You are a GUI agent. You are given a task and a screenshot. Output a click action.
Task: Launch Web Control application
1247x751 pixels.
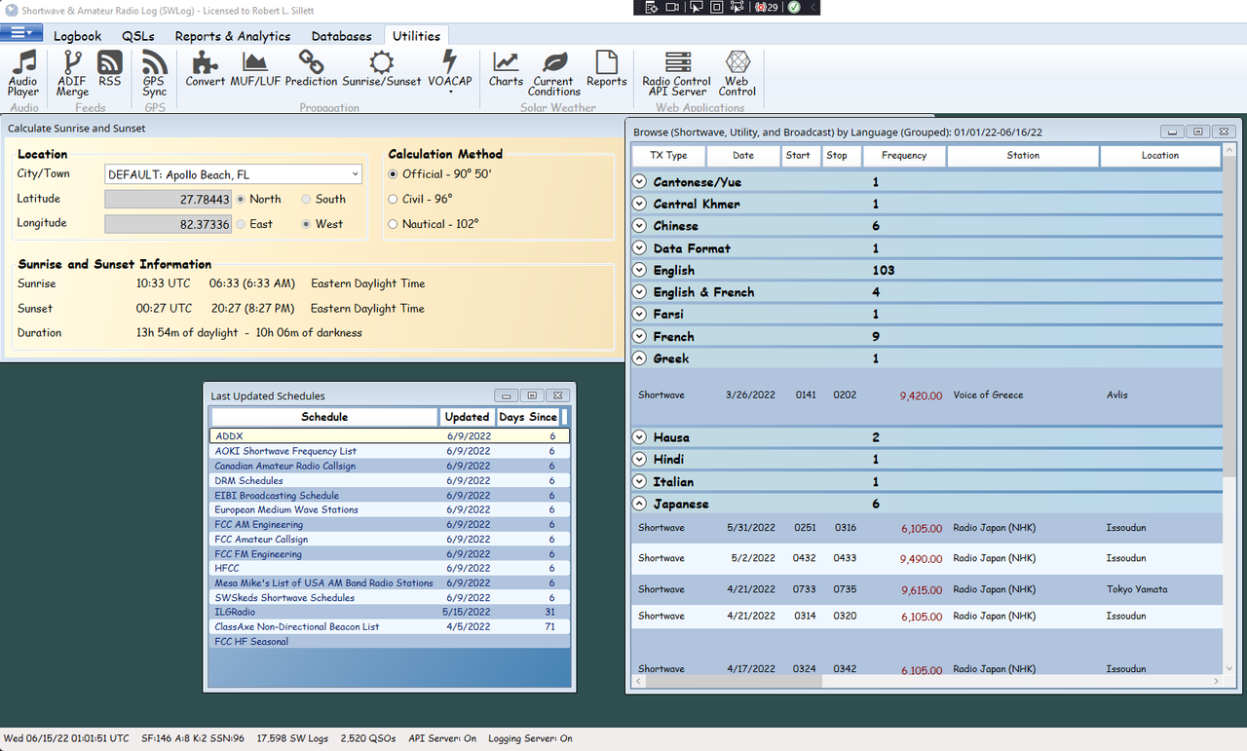737,74
